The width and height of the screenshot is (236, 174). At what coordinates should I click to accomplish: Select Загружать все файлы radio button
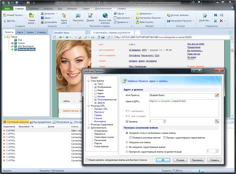(127, 142)
